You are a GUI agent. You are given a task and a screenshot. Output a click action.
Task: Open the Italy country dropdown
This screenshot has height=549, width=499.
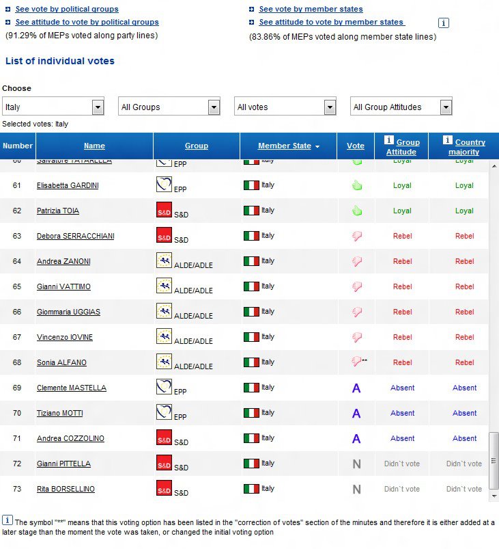[98, 107]
